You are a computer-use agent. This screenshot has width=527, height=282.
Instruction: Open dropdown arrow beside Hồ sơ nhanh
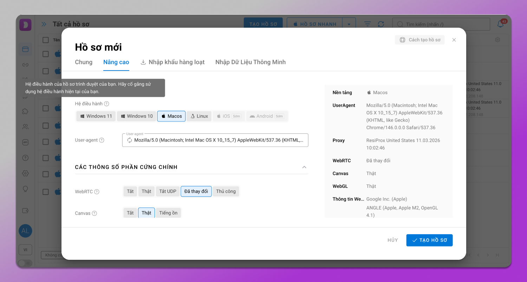[x=349, y=24]
